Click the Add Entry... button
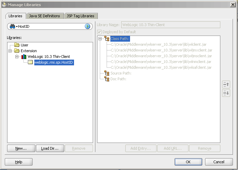238x170 pixels. pos(141,148)
